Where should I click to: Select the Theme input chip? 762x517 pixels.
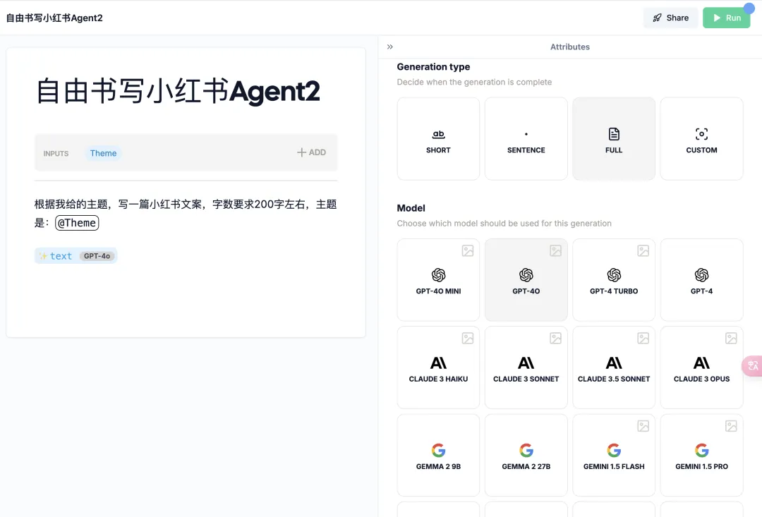pos(103,153)
